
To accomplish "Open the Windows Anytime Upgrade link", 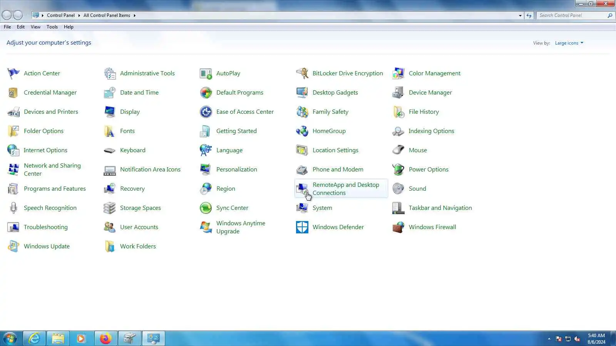I will tap(241, 227).
